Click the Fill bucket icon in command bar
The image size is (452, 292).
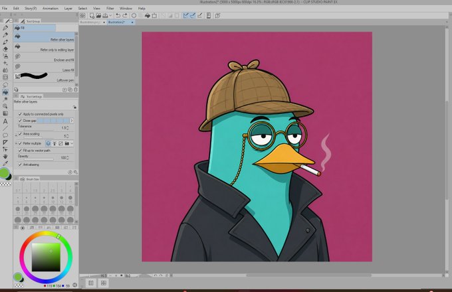[148, 15]
